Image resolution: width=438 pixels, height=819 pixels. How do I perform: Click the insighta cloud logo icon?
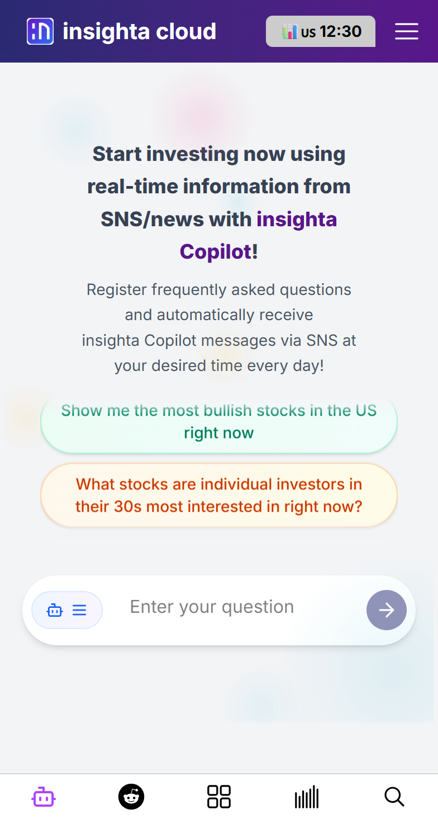[40, 31]
